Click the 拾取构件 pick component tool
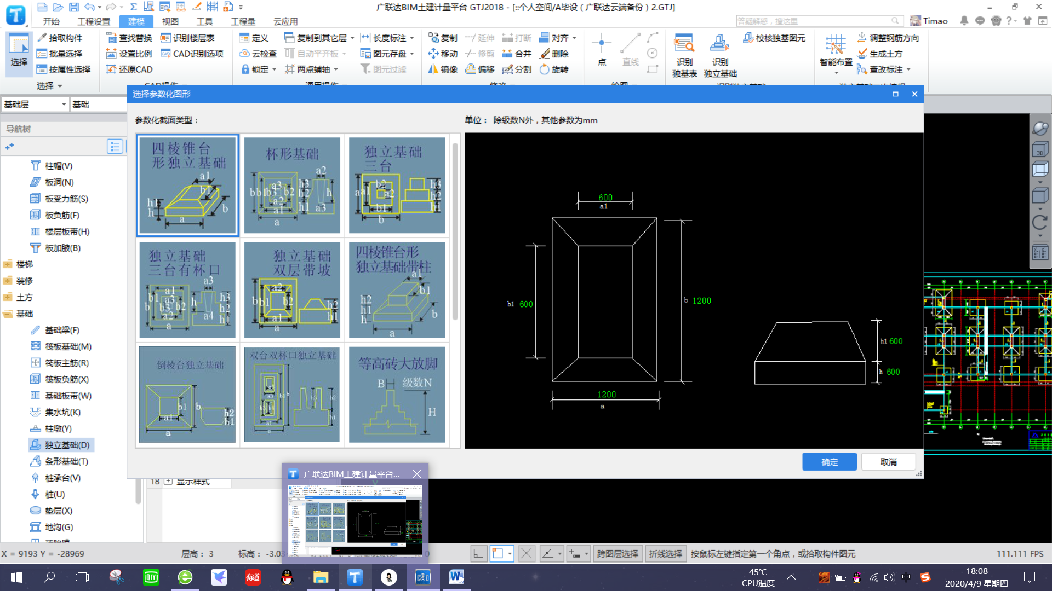This screenshot has width=1052, height=591. click(x=59, y=38)
